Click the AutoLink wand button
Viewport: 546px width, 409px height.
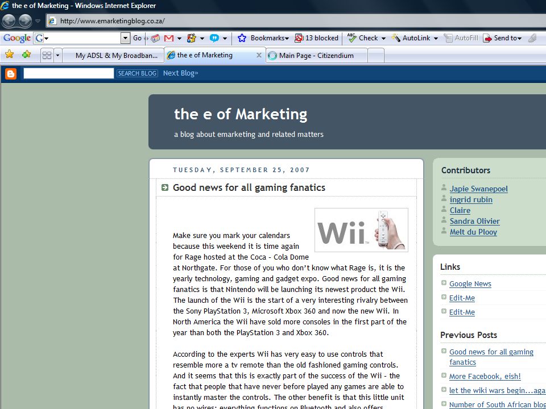coord(411,38)
